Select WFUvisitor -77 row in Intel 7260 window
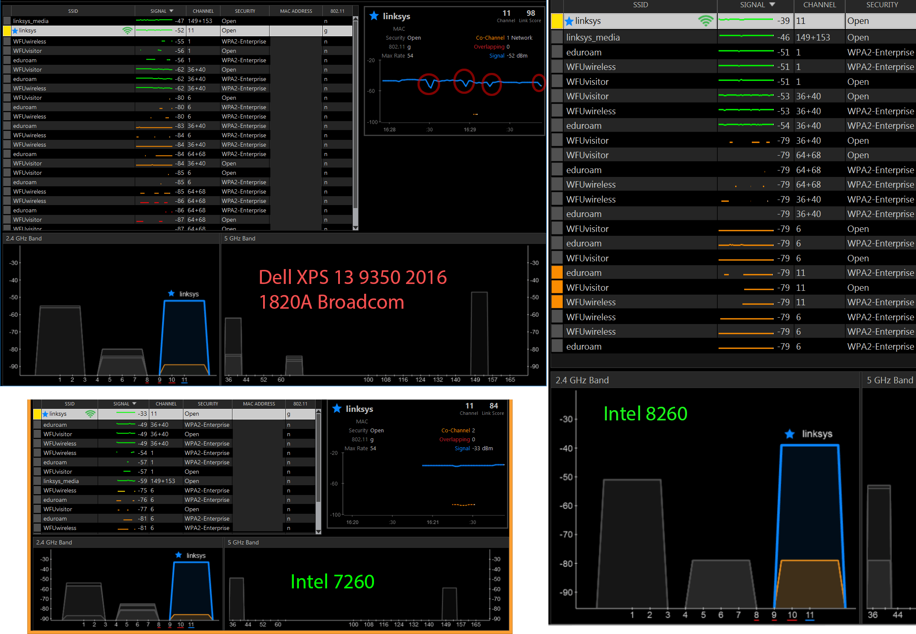Image resolution: width=916 pixels, height=634 pixels. (174, 509)
